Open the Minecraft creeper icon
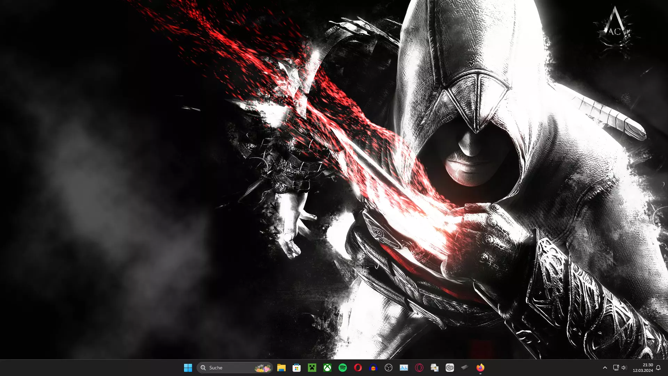This screenshot has height=376, width=668. (x=312, y=368)
